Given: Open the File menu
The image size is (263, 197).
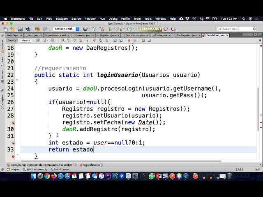Looking at the screenshot, I should [x=31, y=18].
